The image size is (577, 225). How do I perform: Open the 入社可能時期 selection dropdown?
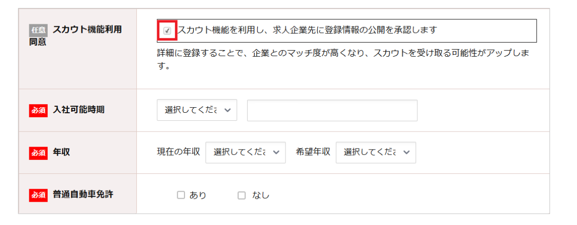[197, 110]
